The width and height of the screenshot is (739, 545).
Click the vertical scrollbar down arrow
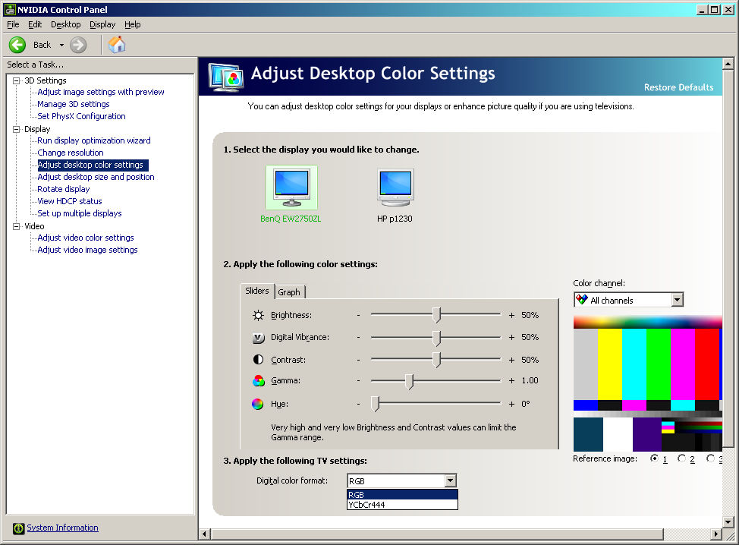(x=728, y=521)
